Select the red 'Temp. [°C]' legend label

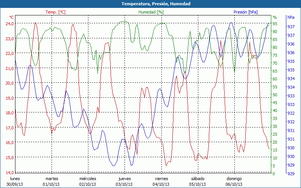coord(55,12)
